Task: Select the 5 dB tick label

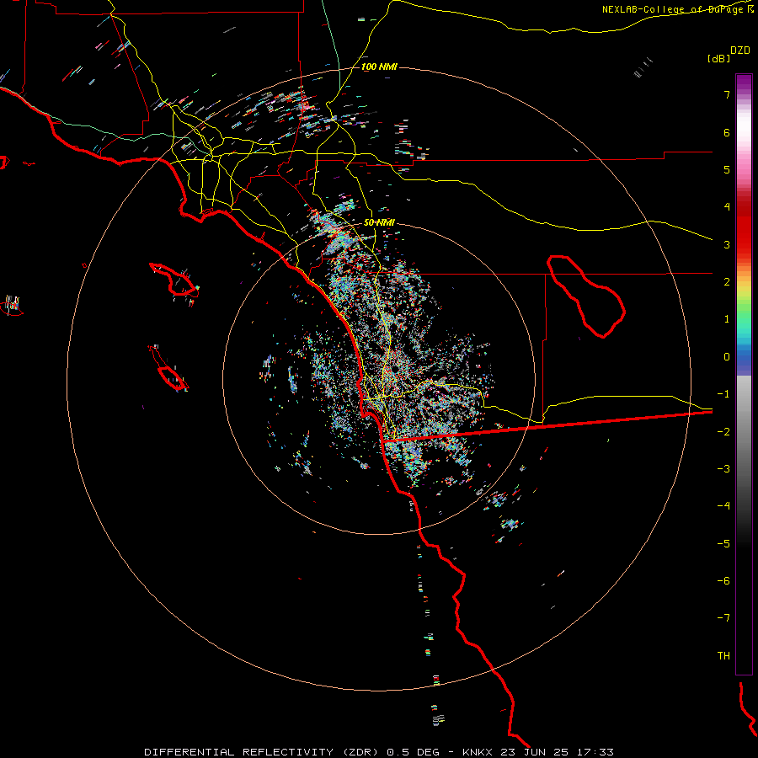Action: click(727, 169)
